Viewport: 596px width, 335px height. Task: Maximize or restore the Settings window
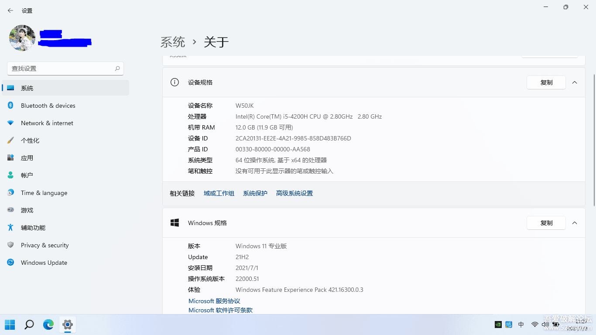(x=566, y=7)
